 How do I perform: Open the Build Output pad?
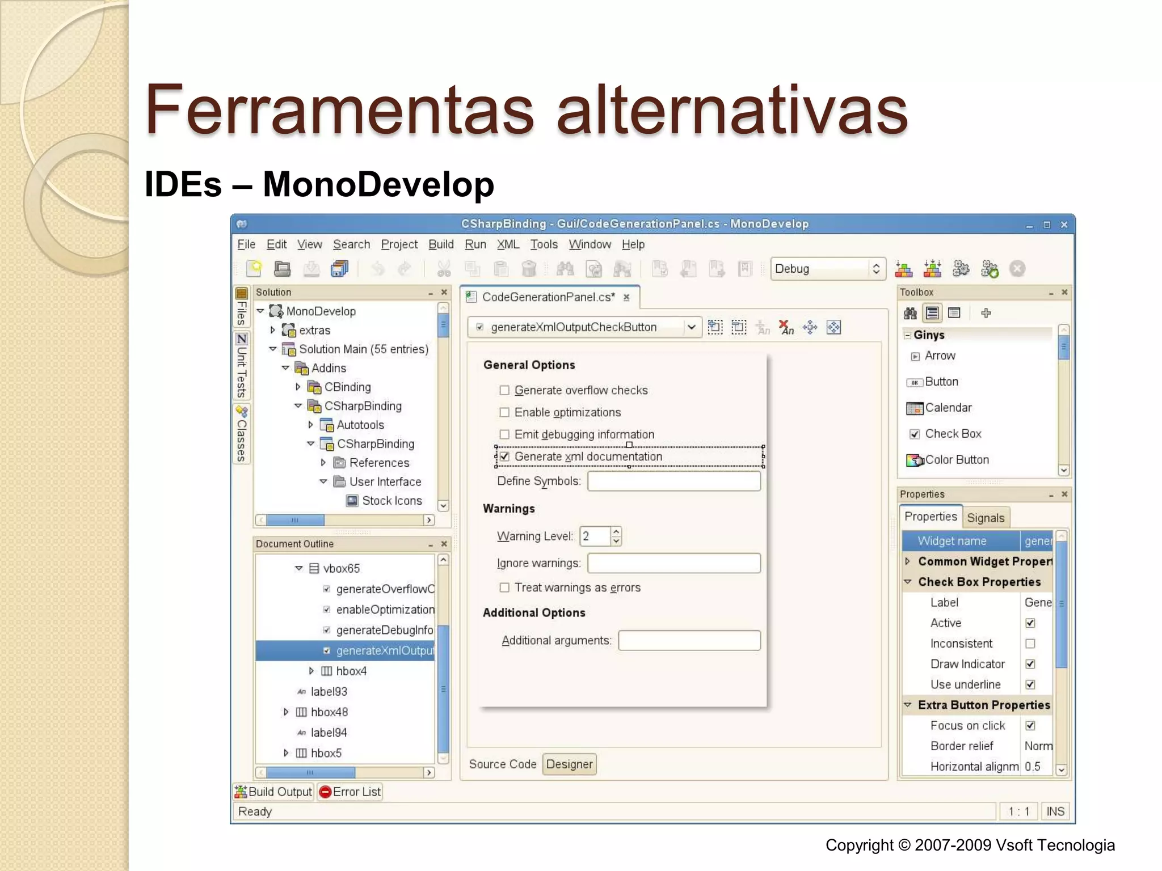(273, 792)
